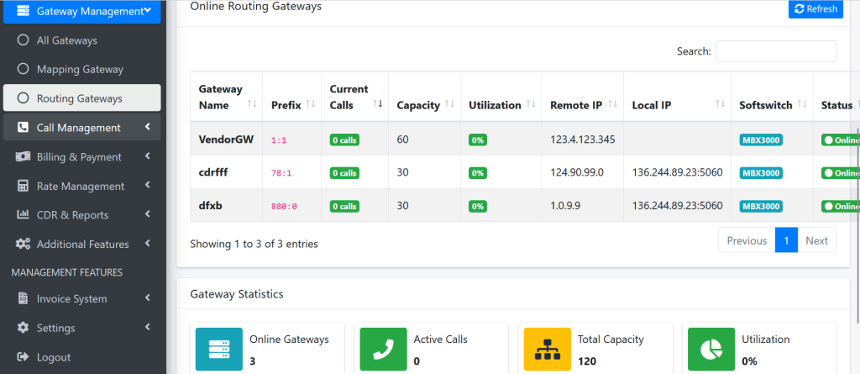Go to Next page

click(x=816, y=240)
